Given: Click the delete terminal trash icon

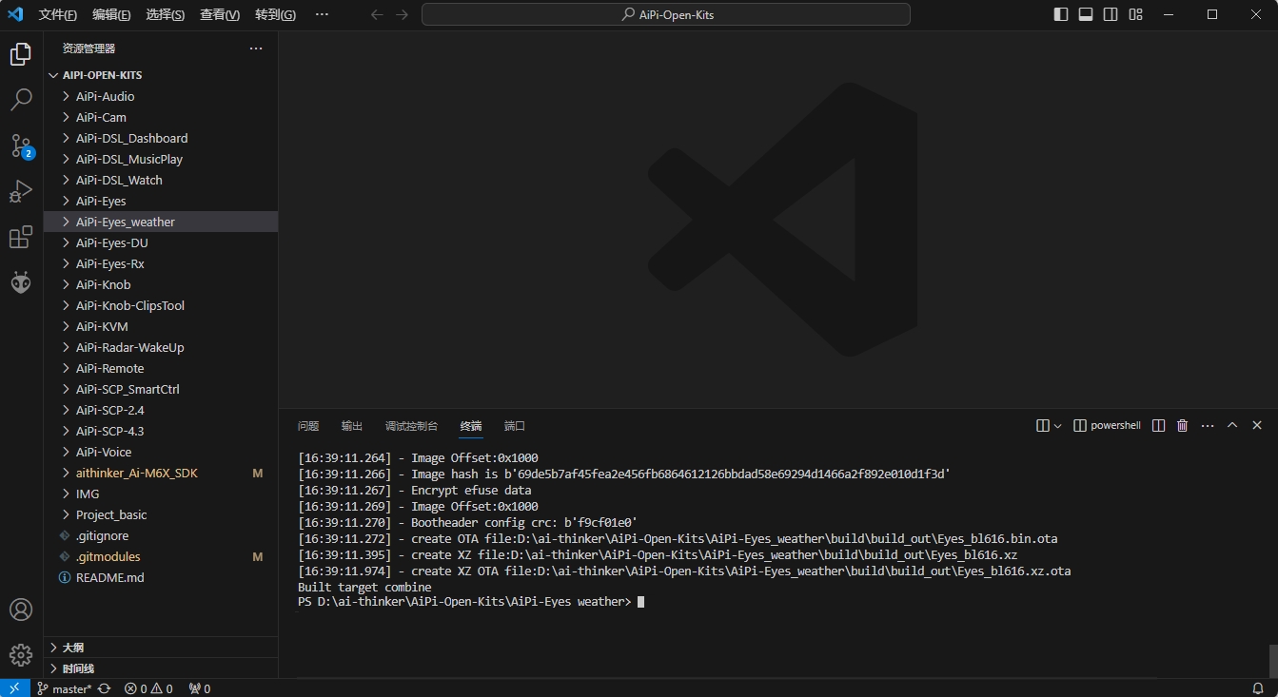Looking at the screenshot, I should (1183, 426).
